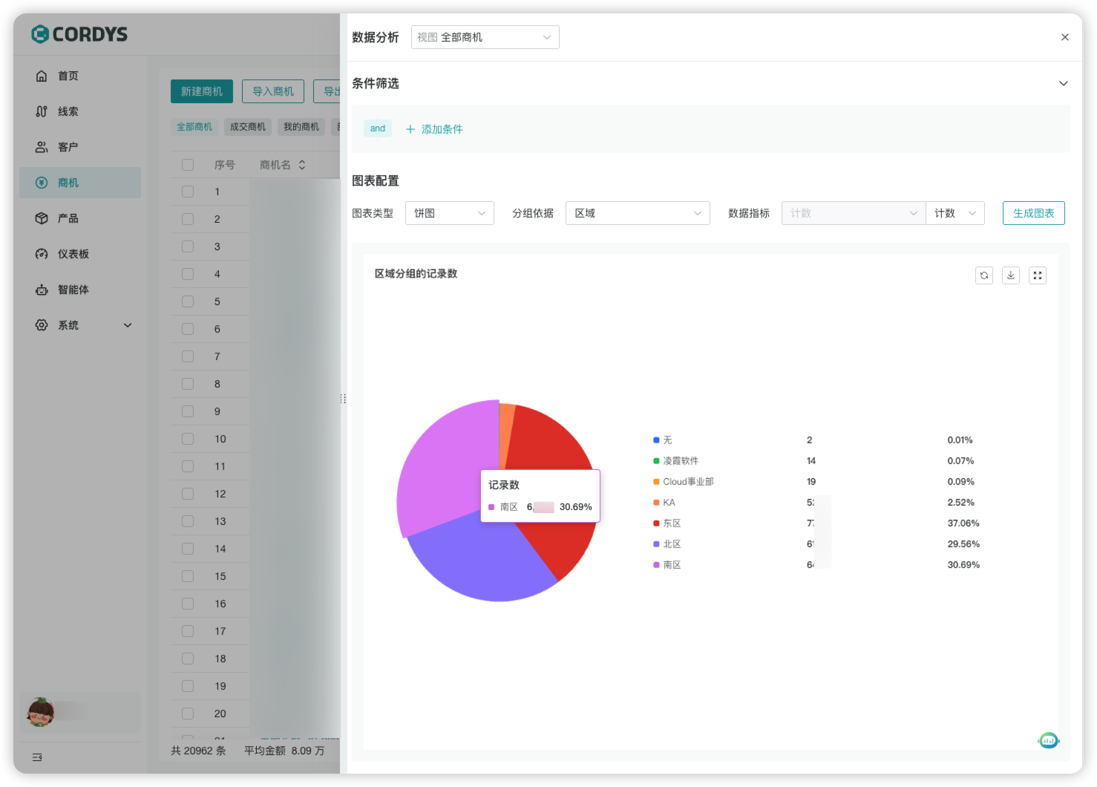This screenshot has width=1097, height=787.
Task: Click 添加条件 to add filter
Action: [x=434, y=129]
